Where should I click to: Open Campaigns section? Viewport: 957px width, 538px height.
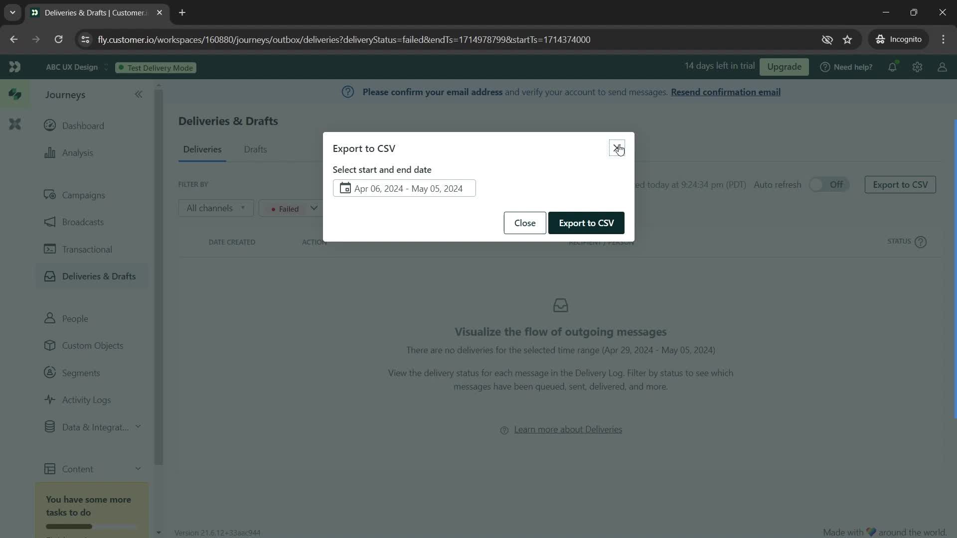point(83,194)
